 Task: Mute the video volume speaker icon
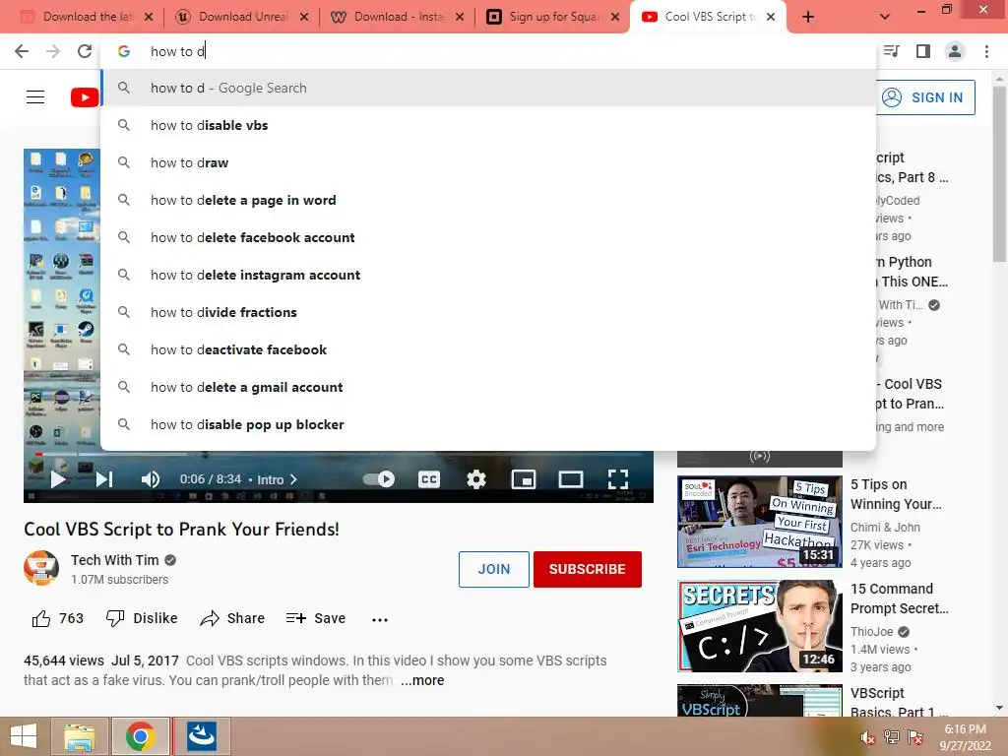point(151,479)
